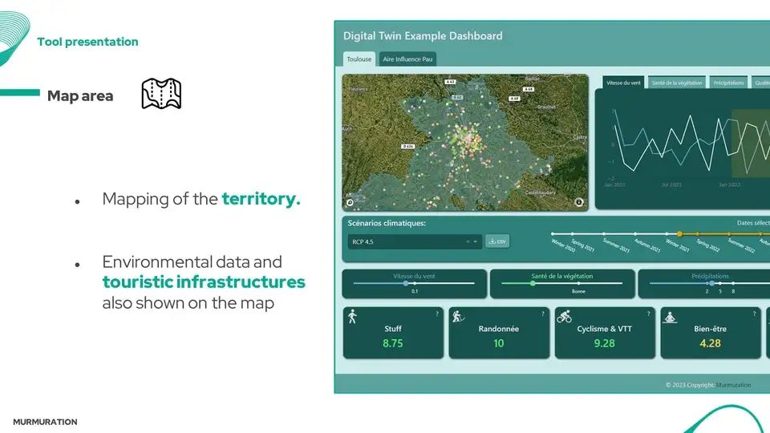Clear the RCP 4.5 scenario selection

[468, 241]
